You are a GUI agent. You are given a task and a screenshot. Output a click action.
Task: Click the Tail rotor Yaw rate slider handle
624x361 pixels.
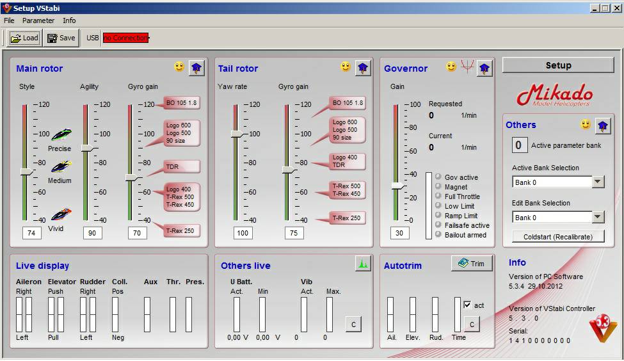pos(237,134)
